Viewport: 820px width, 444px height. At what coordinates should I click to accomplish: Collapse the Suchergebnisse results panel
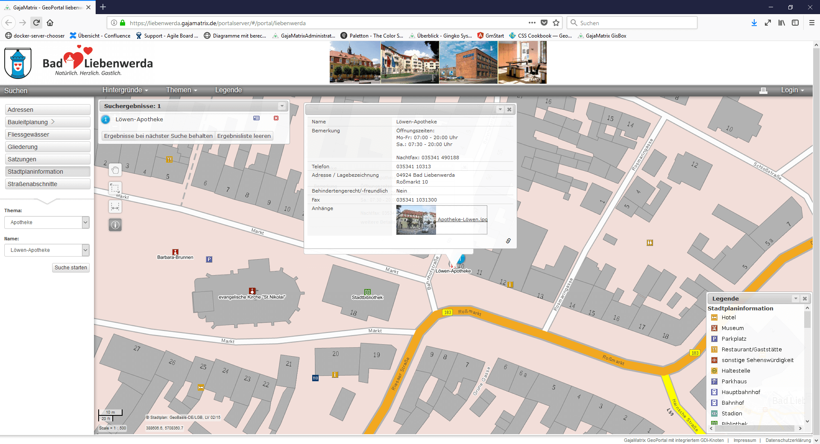point(281,106)
